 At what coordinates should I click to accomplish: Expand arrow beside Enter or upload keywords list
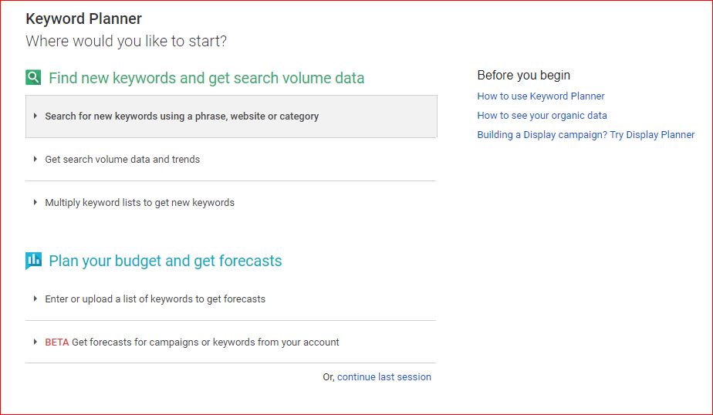pyautogui.click(x=35, y=299)
